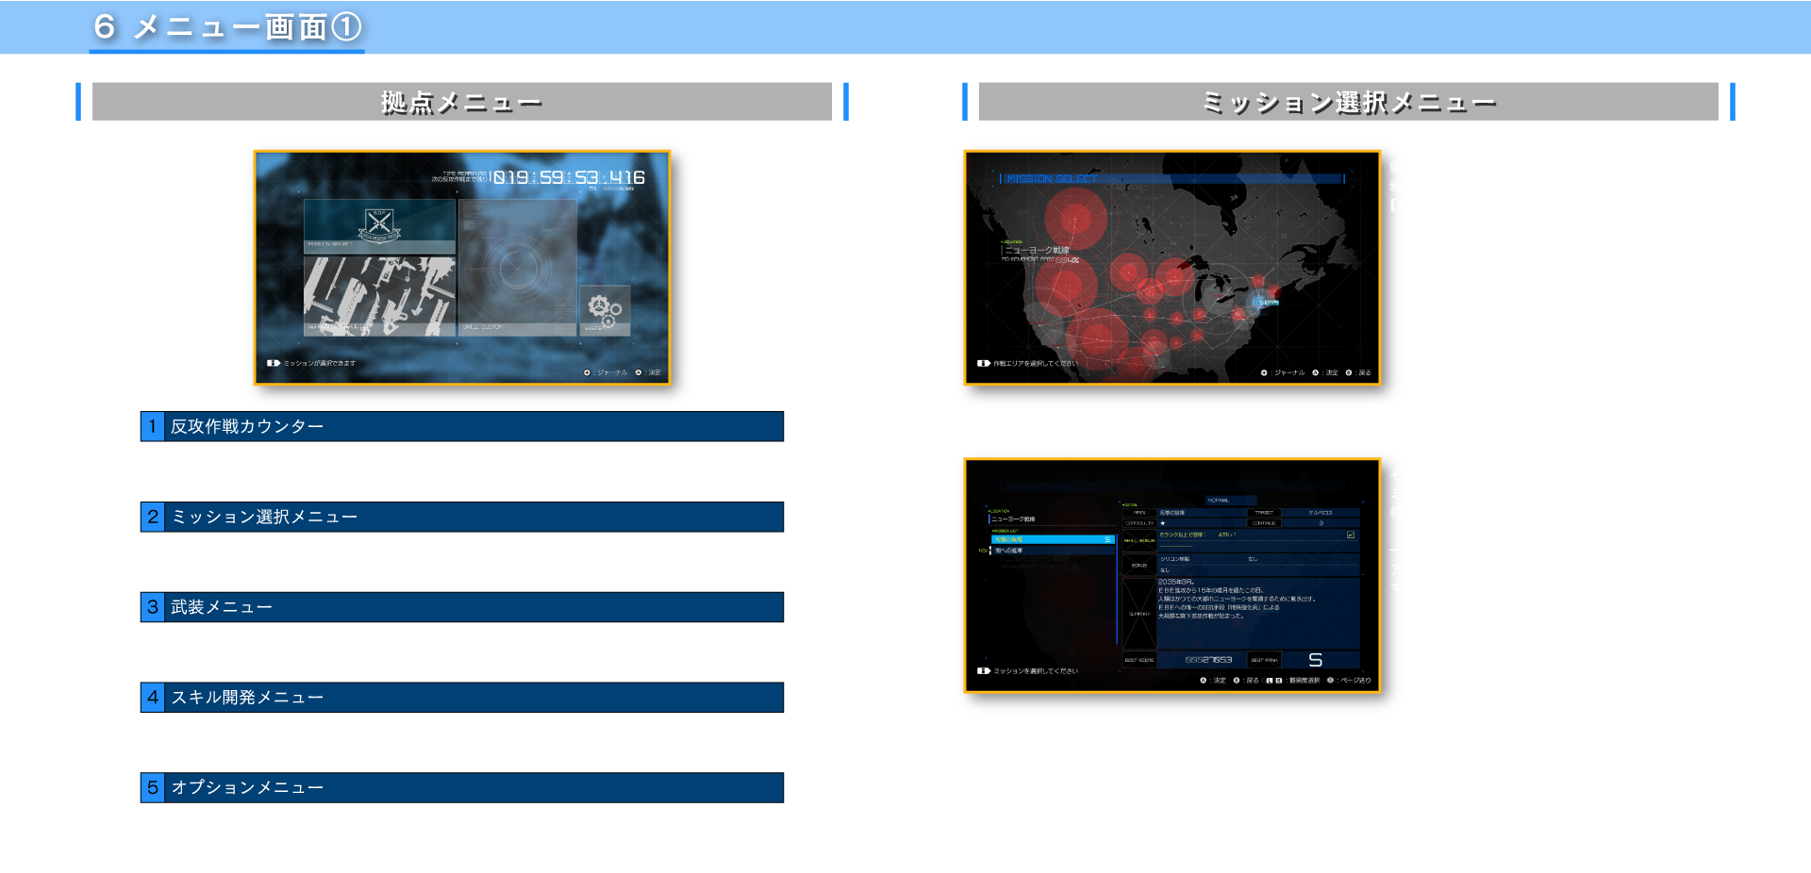Click the large red zone in northwest map
1811x873 pixels.
(x=1072, y=219)
